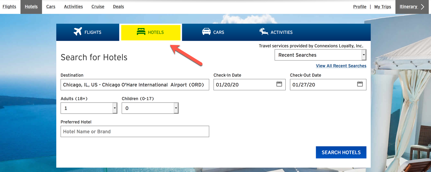Select Deals in the top navigation
Viewport: 431px width, 172px height.
point(118,6)
